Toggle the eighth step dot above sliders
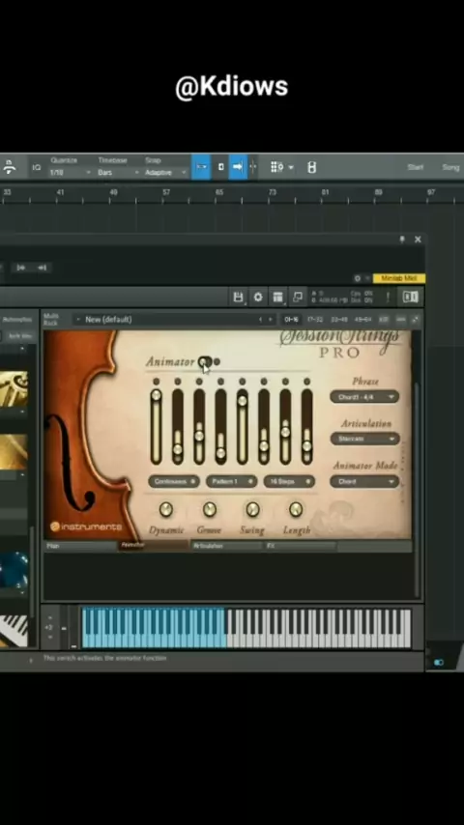This screenshot has width=464, height=825. (307, 381)
